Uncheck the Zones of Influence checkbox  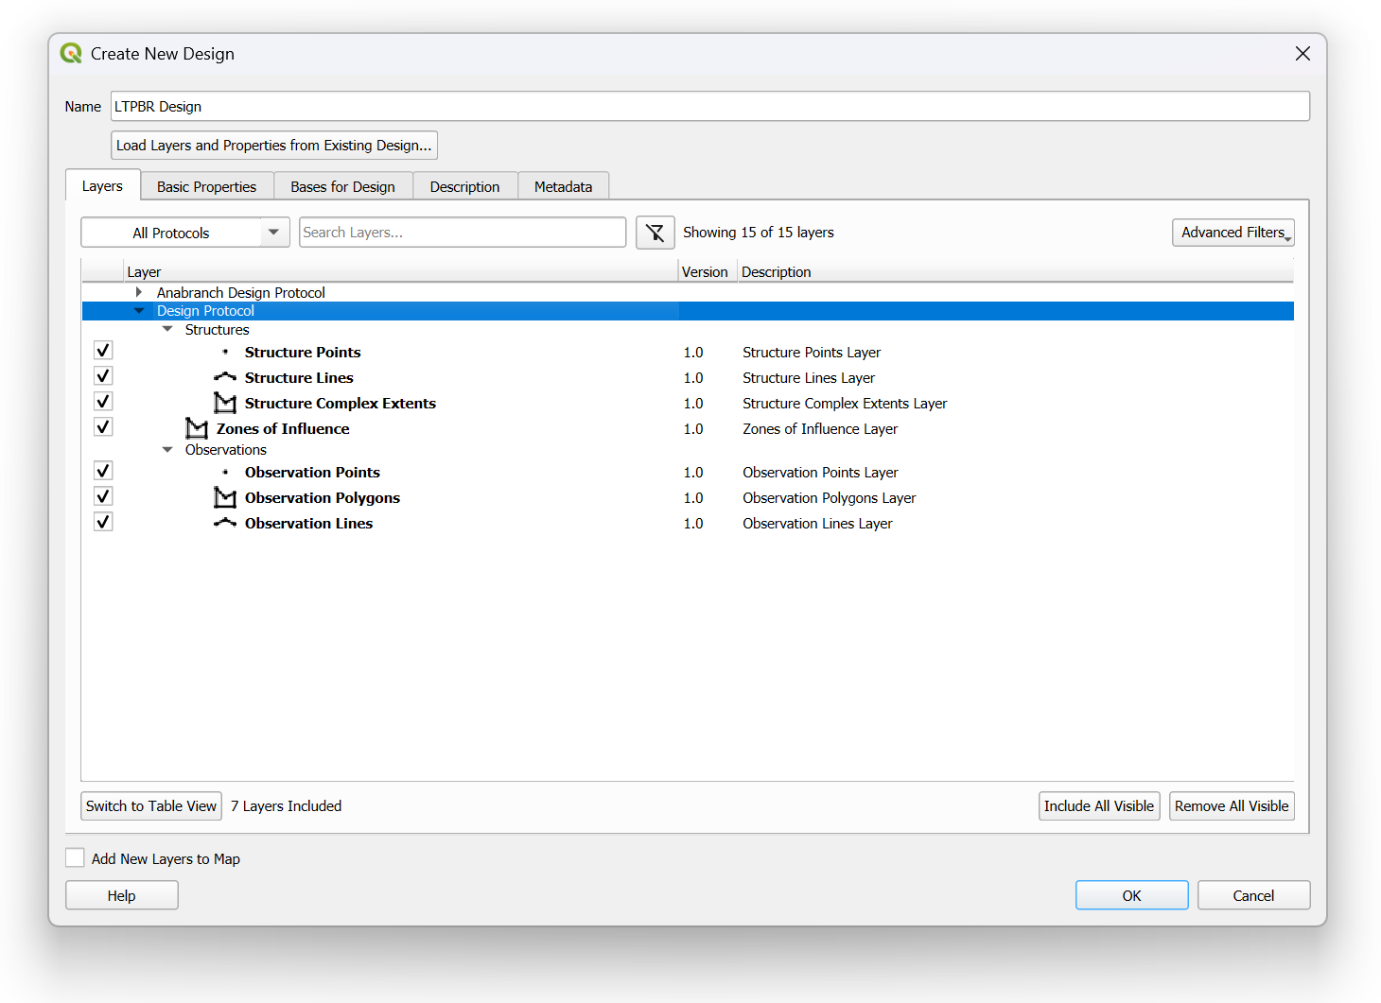[103, 427]
